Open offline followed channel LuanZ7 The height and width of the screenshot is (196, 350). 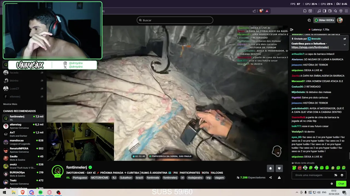point(23,88)
